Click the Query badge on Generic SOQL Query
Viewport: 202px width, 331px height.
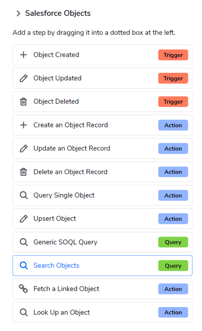pos(173,242)
